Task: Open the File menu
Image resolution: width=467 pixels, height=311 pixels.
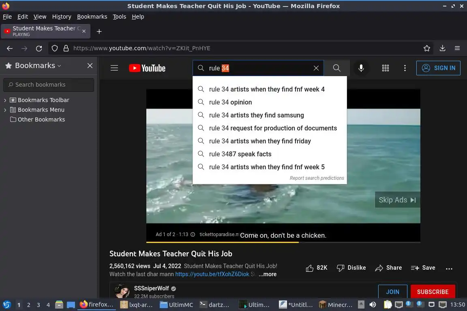Action: 7,17
